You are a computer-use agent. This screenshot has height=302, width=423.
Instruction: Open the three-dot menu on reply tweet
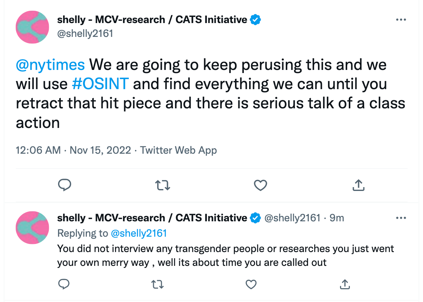[x=401, y=218]
